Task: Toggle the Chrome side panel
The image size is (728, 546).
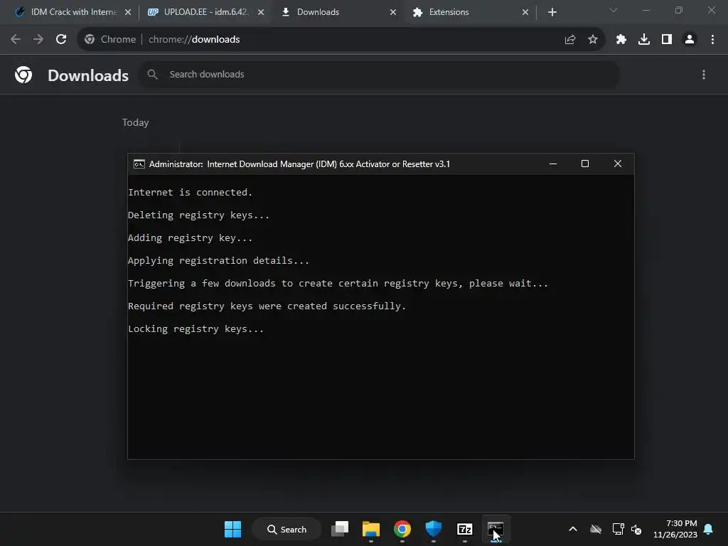Action: coord(667,40)
